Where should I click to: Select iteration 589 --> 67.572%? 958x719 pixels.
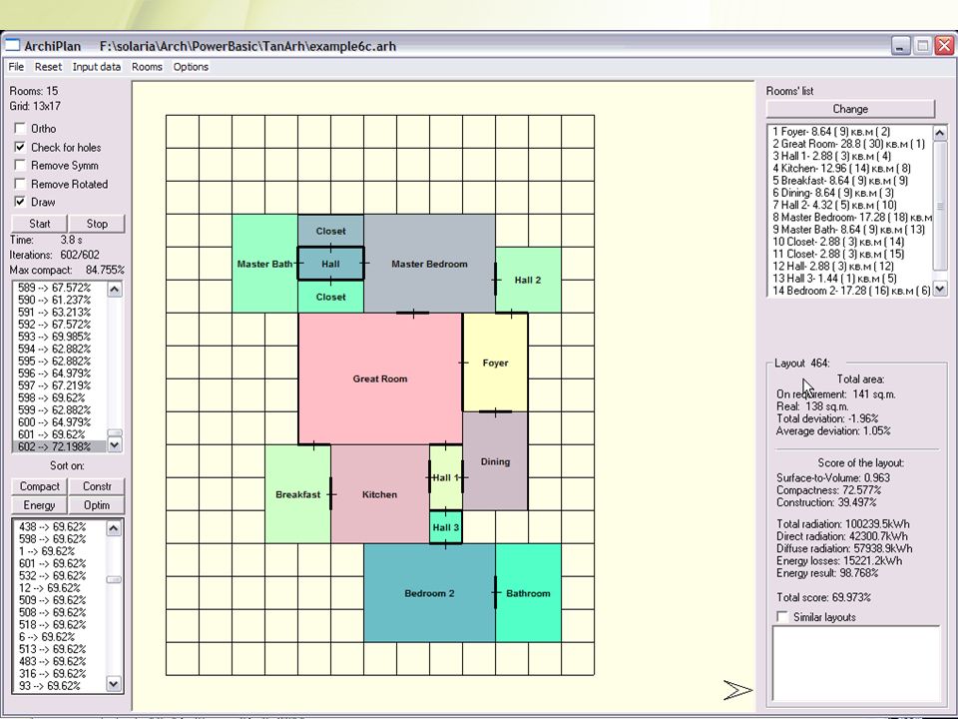pyautogui.click(x=59, y=288)
